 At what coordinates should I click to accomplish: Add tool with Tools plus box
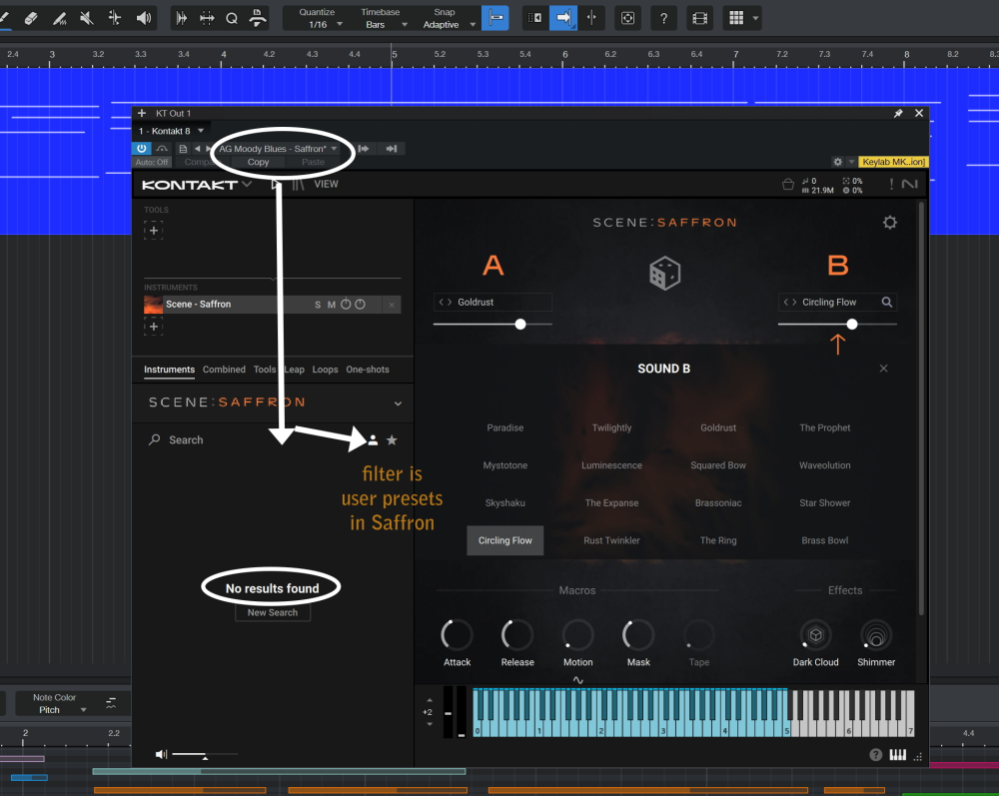154,230
